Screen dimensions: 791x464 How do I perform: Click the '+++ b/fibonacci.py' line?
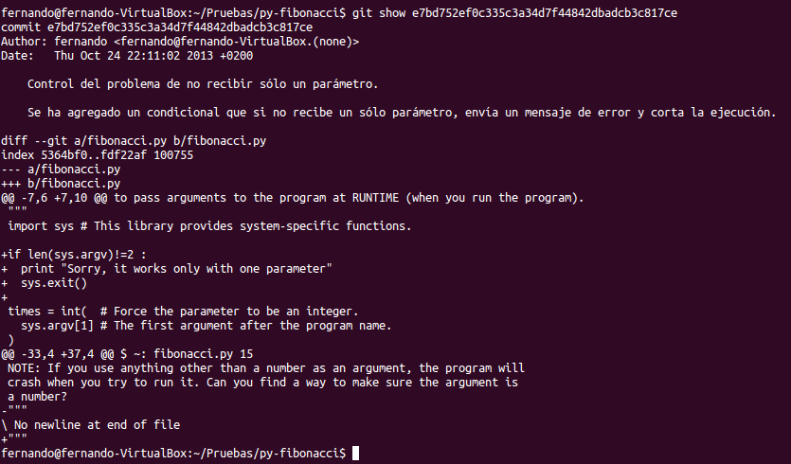point(61,183)
